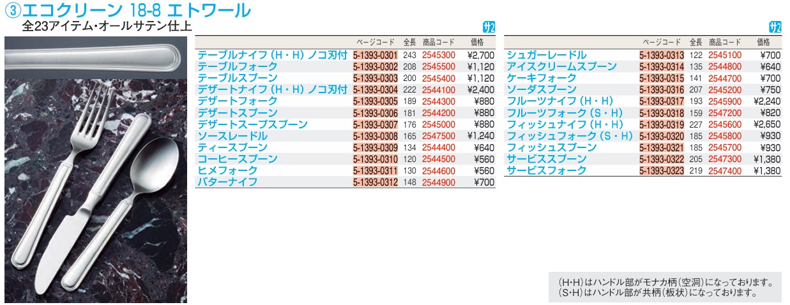Select the シュガーレードル product name
790x305 pixels.
coord(546,56)
